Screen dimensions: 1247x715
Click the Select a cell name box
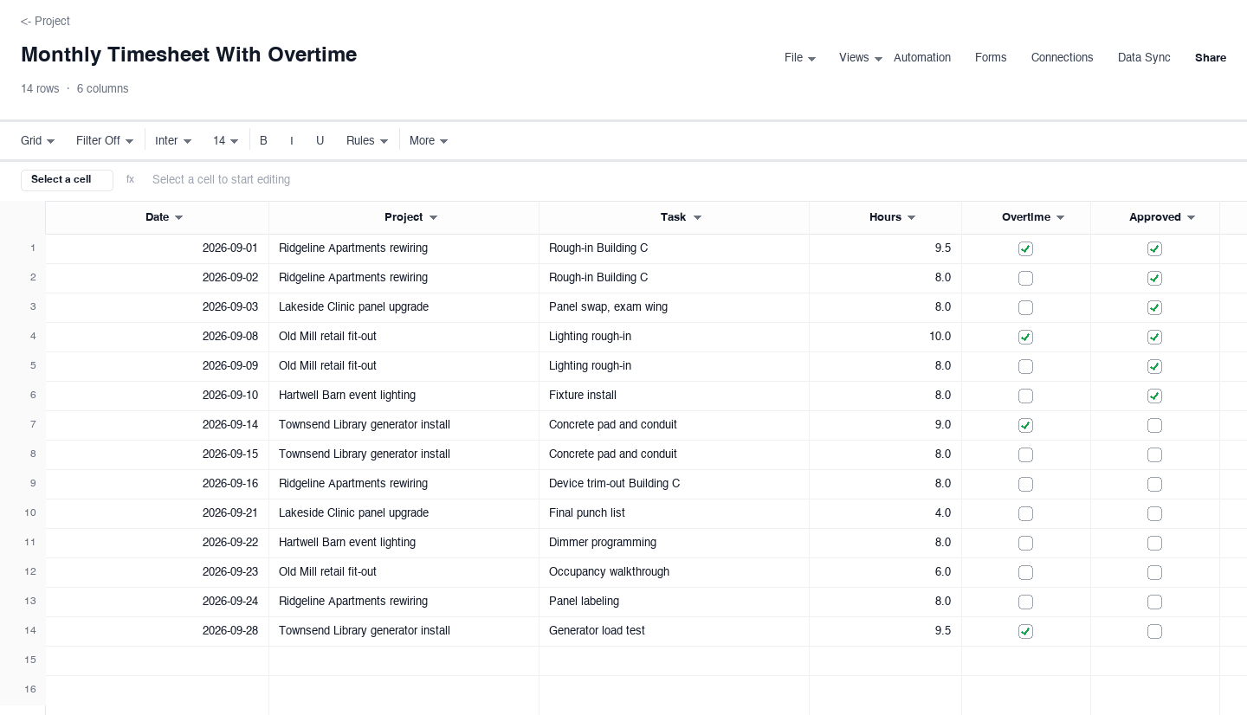pos(67,180)
